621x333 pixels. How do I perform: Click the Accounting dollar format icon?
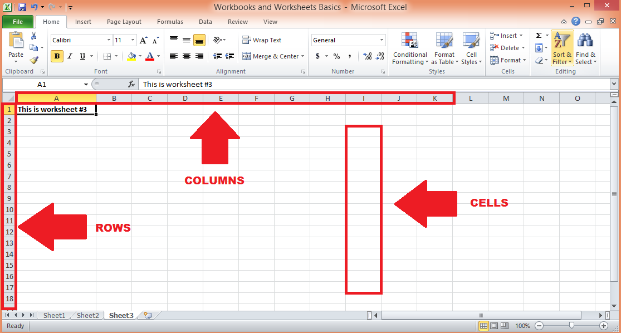point(317,56)
